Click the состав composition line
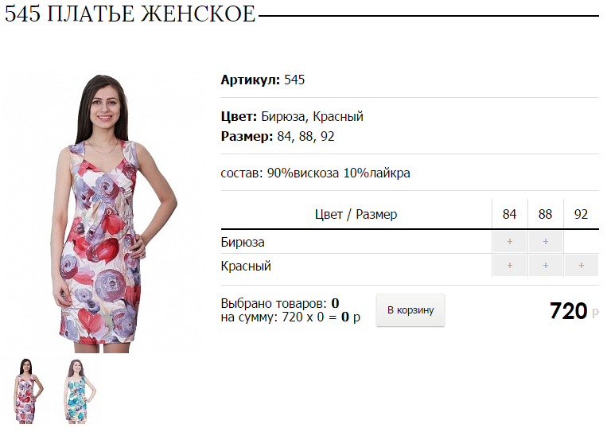The width and height of the screenshot is (607, 432). pyautogui.click(x=315, y=173)
